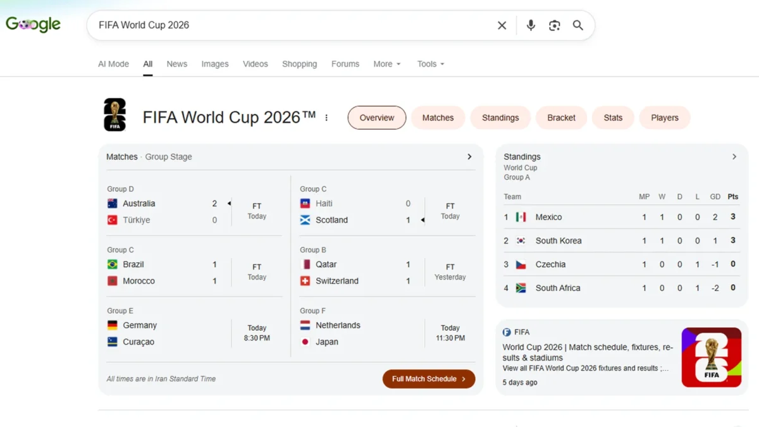Click the FIFA favicon in news card
Screen dimensions: 759x427
coord(507,332)
